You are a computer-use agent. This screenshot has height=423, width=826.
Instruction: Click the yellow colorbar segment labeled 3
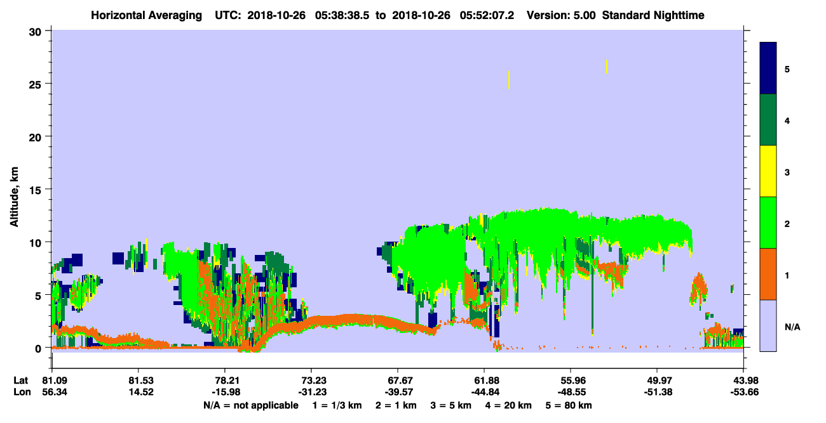(768, 171)
